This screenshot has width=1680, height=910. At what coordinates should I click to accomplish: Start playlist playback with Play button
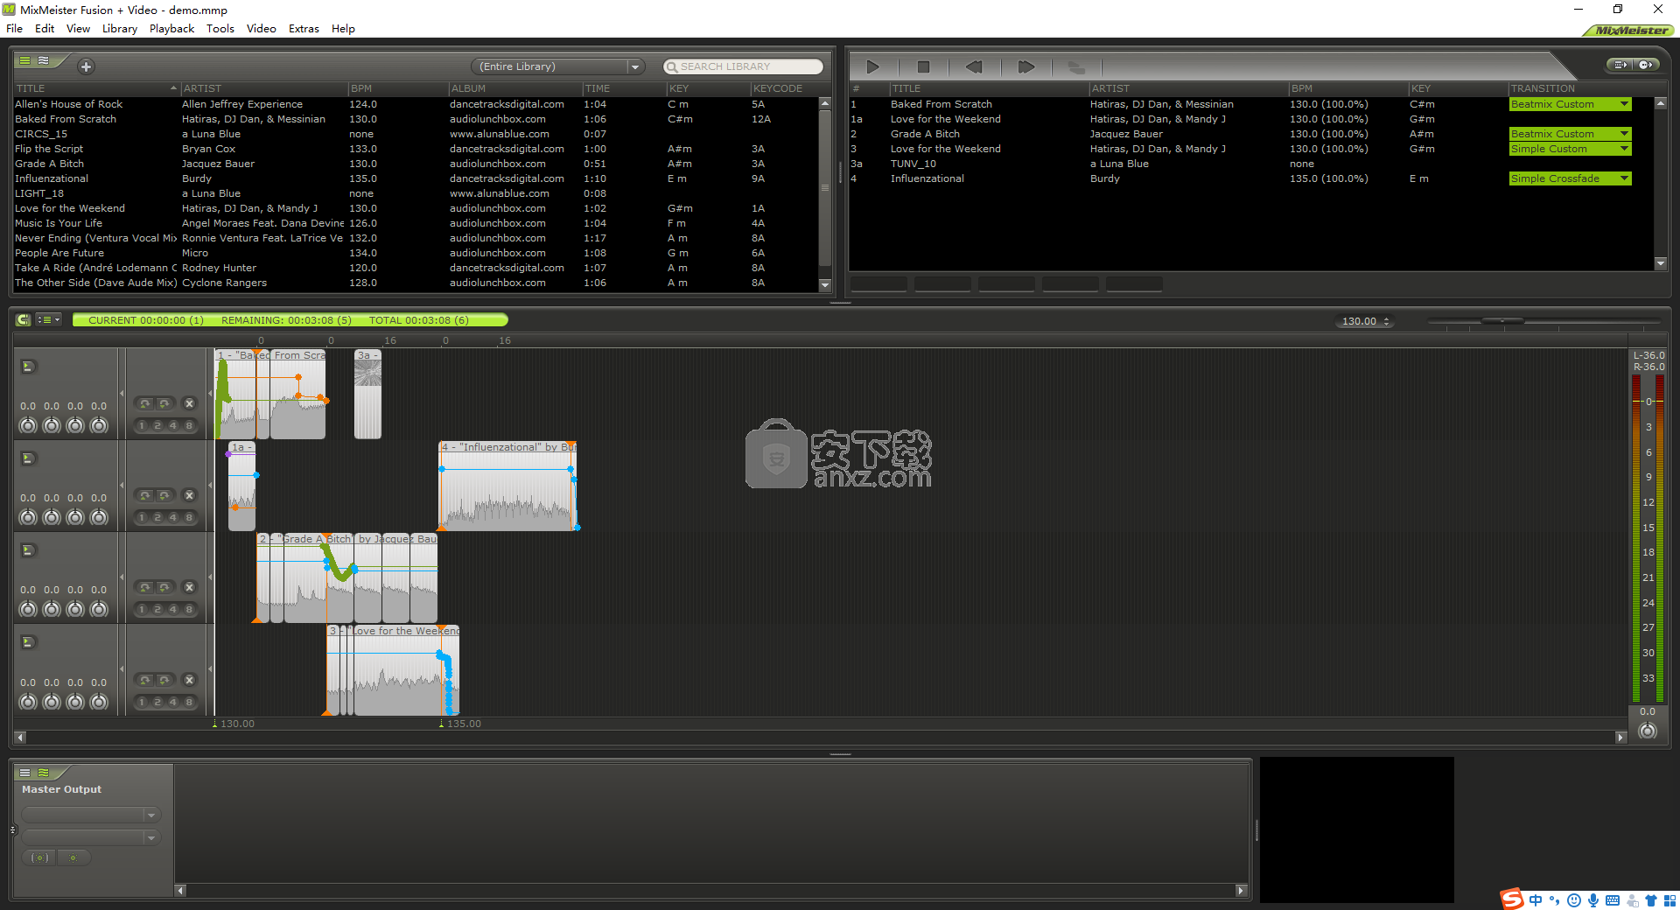(x=872, y=66)
